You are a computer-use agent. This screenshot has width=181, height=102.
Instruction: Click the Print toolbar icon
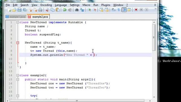coord(40,10)
